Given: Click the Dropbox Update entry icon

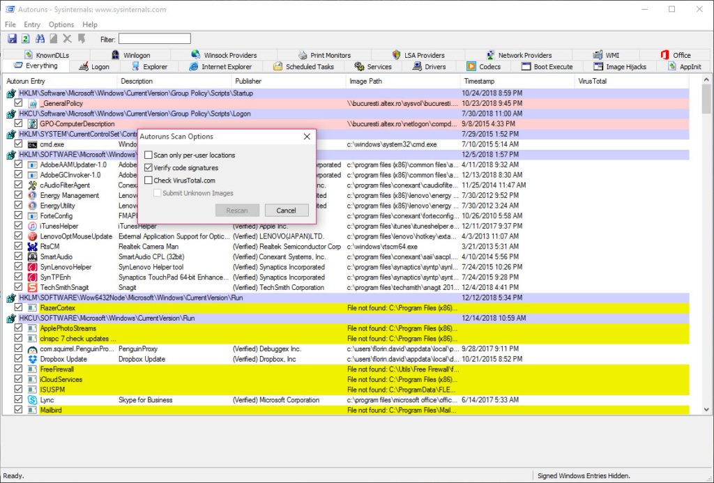Looking at the screenshot, I should pyautogui.click(x=32, y=359).
